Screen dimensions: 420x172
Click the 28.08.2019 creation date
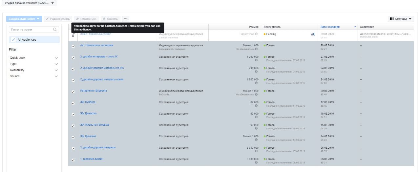[x=327, y=45]
